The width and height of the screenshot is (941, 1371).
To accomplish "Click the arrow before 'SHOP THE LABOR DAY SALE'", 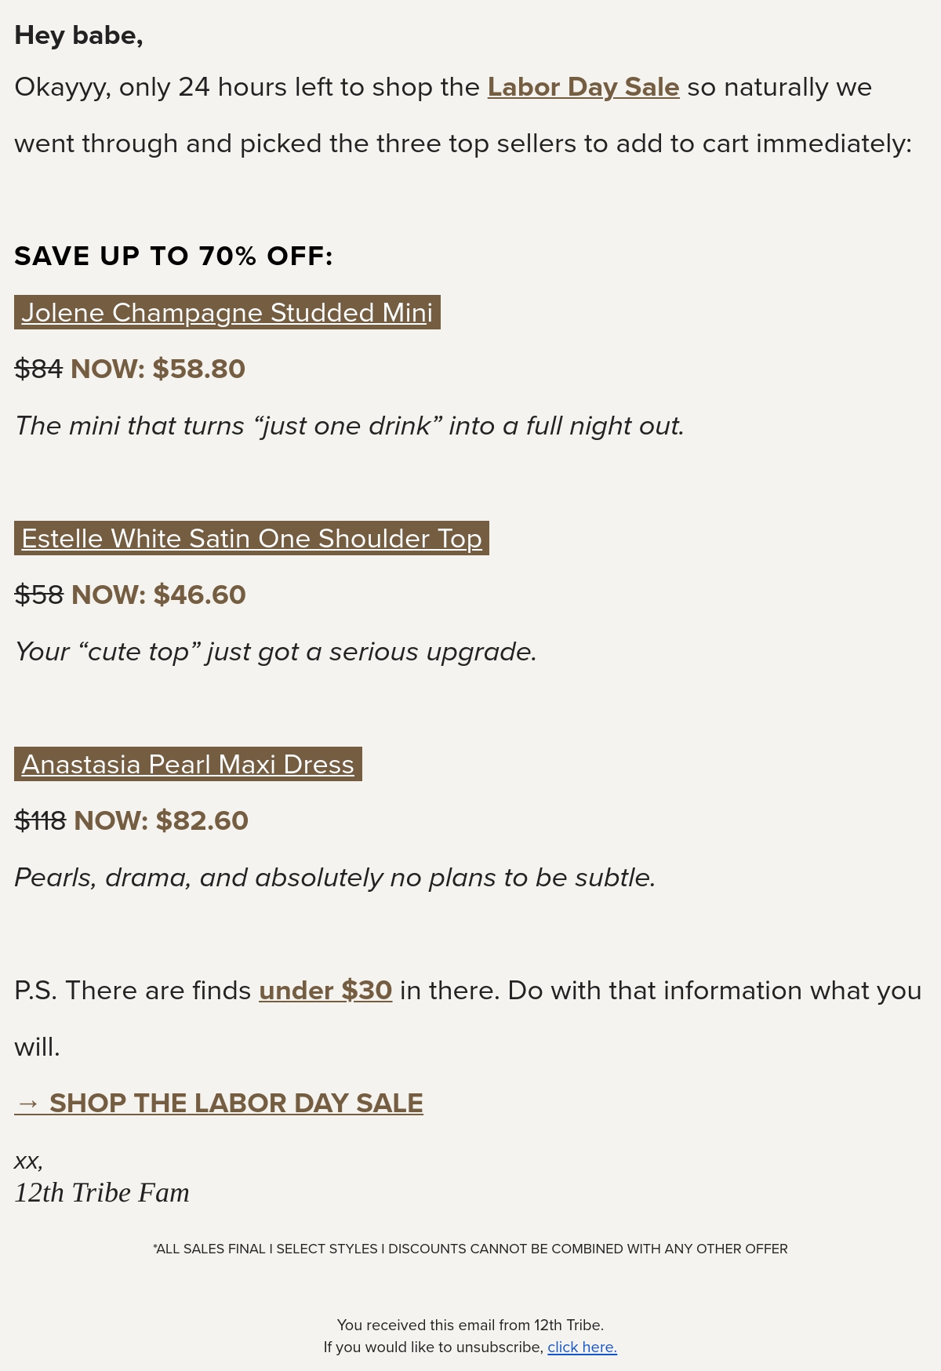I will (x=27, y=1103).
